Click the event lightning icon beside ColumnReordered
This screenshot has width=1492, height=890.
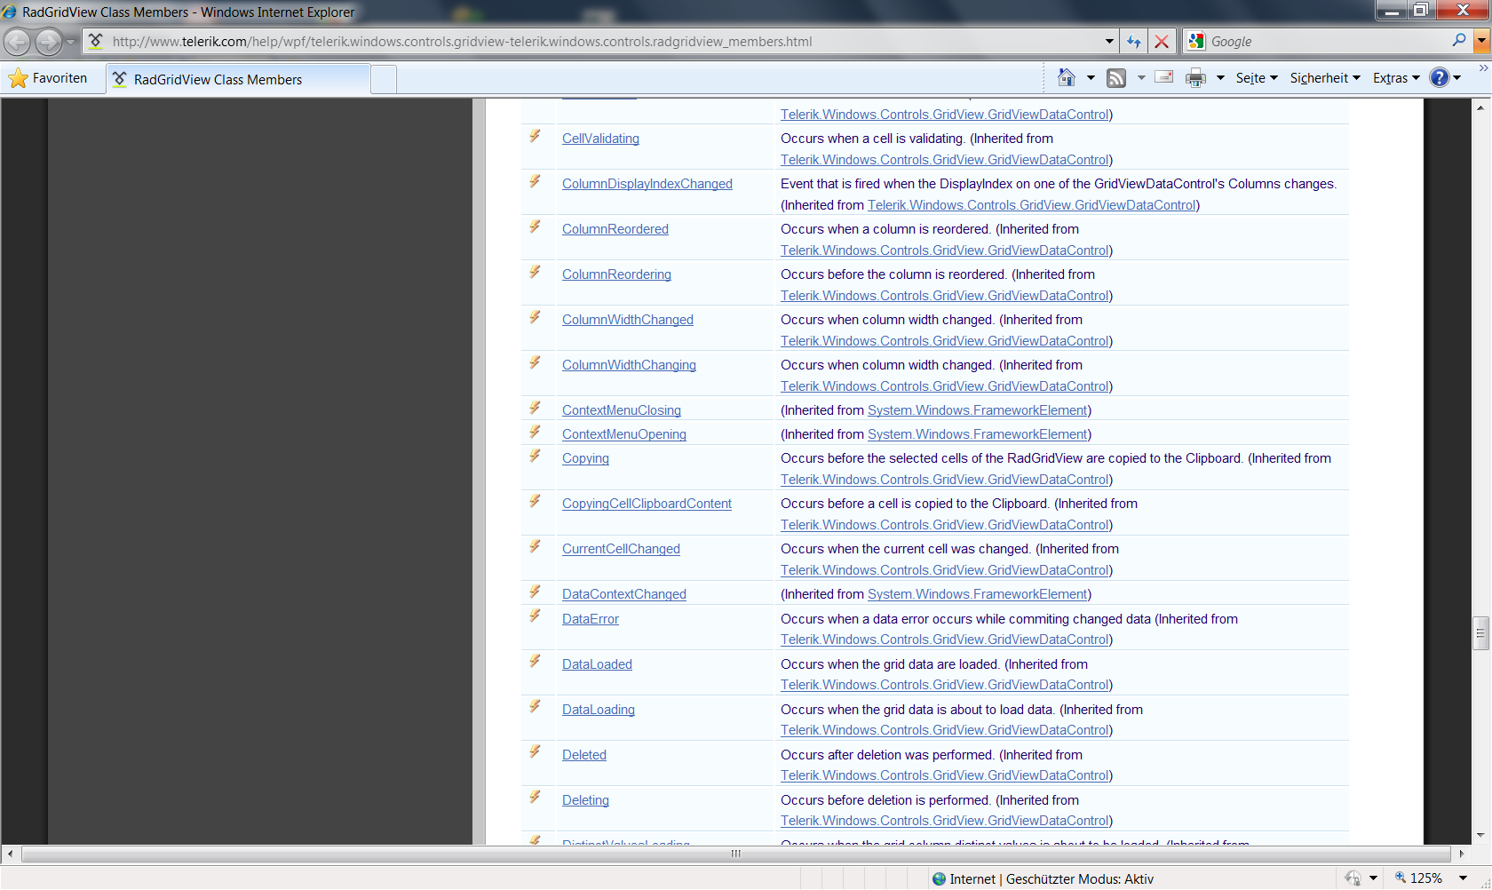pyautogui.click(x=535, y=226)
